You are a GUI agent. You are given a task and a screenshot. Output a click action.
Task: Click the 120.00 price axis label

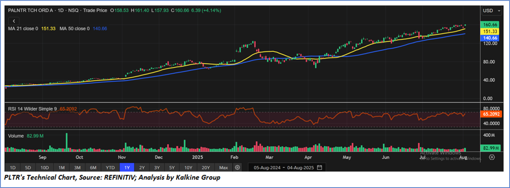click(x=490, y=43)
